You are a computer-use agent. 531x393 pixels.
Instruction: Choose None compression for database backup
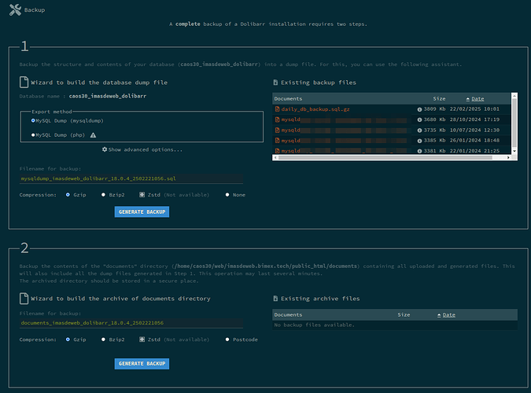227,195
